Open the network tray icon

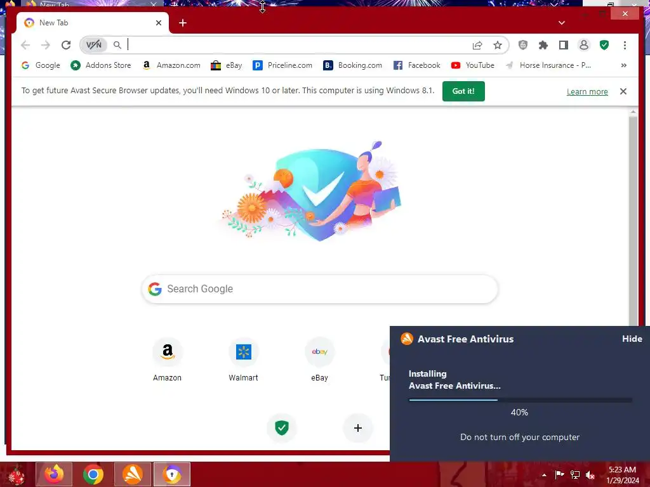(x=575, y=475)
